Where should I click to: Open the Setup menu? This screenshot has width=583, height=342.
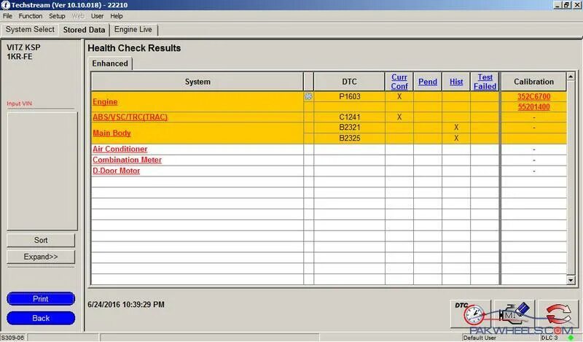57,16
